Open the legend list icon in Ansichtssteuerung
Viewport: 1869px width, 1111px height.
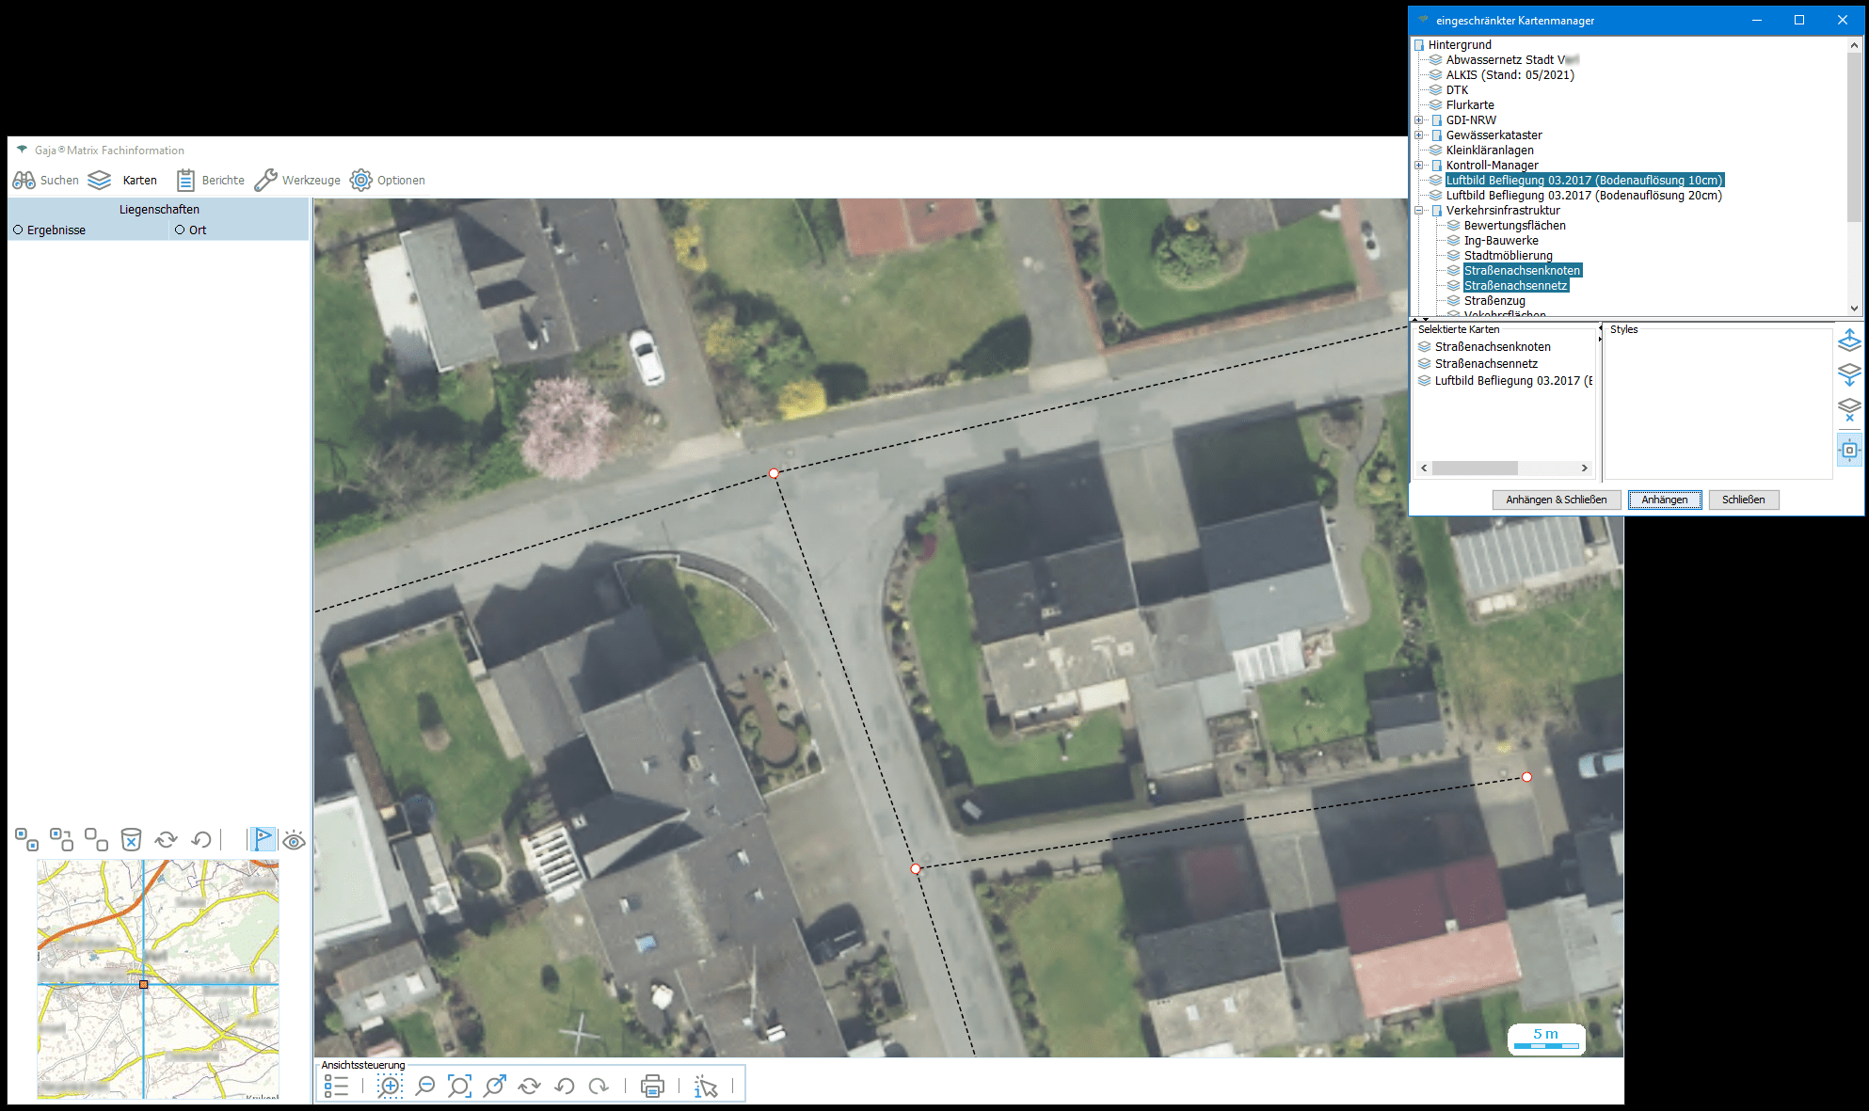coord(336,1087)
